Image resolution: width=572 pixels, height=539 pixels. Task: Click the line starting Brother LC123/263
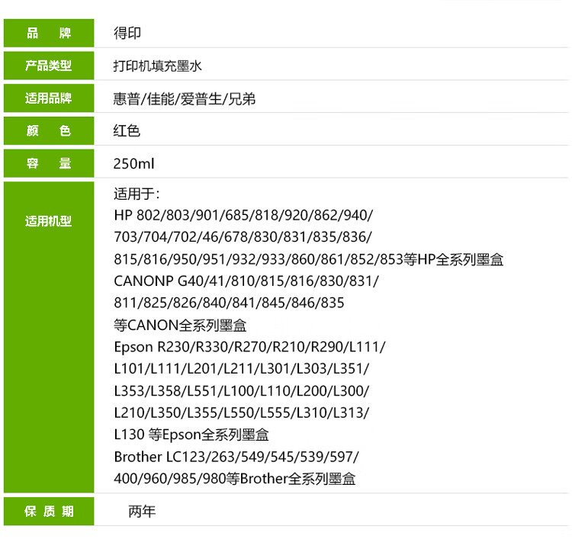point(236,457)
